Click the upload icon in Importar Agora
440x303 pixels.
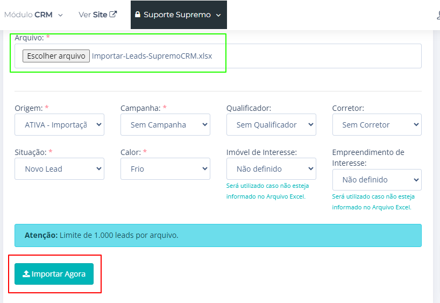click(26, 274)
